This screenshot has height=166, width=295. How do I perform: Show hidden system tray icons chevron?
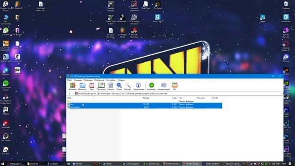pyautogui.click(x=244, y=164)
